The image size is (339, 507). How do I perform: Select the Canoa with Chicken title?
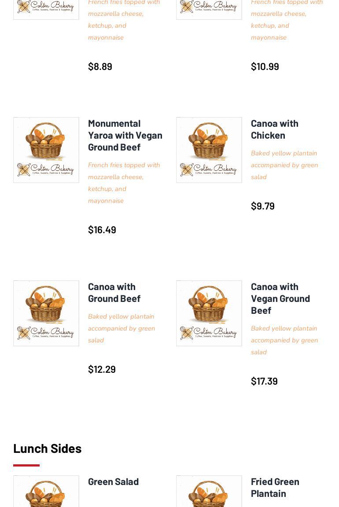[275, 129]
